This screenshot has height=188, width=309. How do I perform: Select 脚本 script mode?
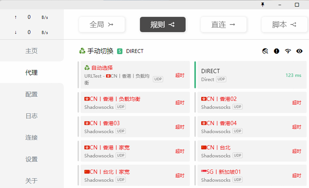[x=284, y=24]
